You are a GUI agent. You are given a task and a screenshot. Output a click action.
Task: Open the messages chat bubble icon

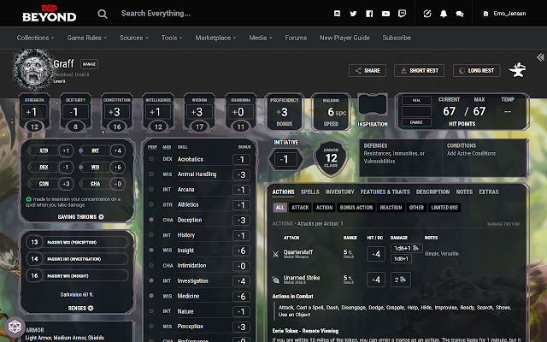459,14
